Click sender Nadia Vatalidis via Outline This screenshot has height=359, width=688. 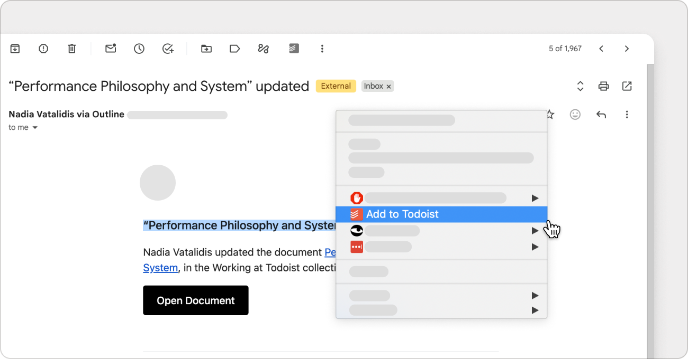point(67,115)
